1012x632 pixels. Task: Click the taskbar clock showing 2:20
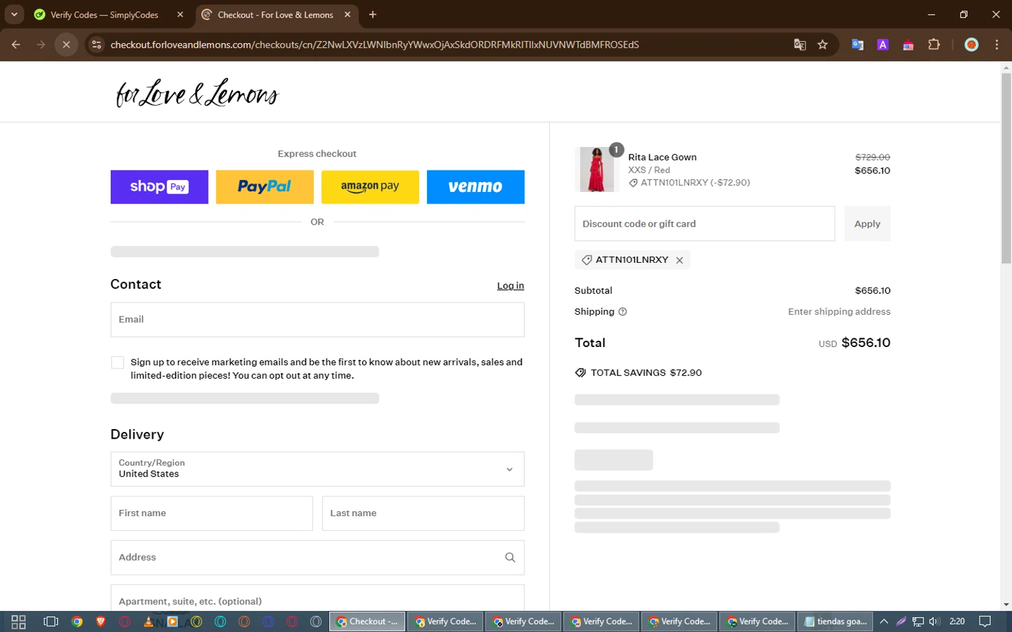[x=957, y=621]
